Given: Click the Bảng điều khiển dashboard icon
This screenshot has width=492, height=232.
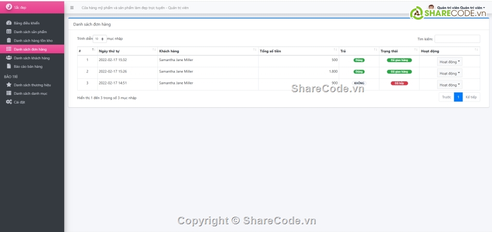Looking at the screenshot, I should (9, 23).
